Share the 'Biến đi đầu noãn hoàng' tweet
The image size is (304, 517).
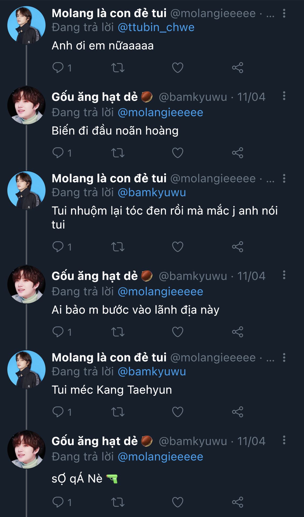click(237, 153)
